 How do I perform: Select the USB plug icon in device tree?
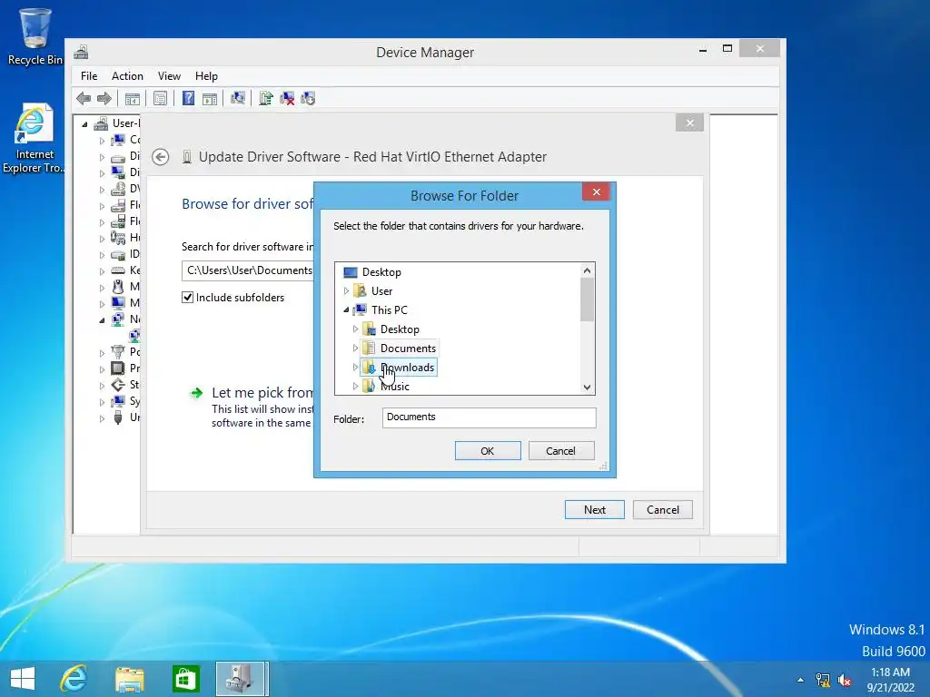pos(118,417)
